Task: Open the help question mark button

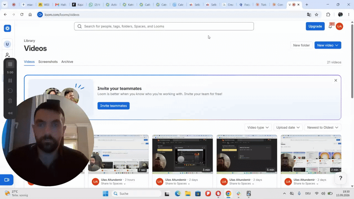Action: pos(341,178)
